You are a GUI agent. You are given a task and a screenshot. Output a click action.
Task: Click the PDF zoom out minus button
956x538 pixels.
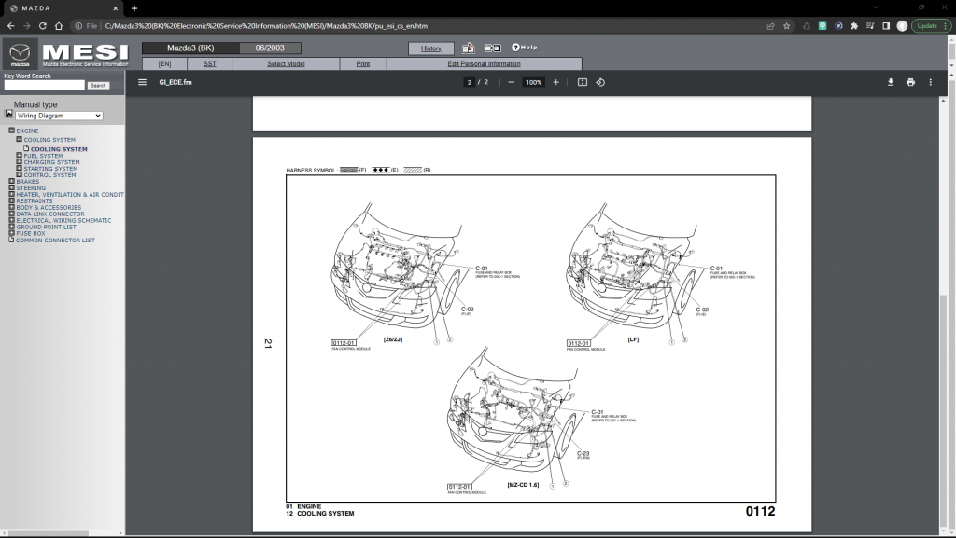pos(511,82)
